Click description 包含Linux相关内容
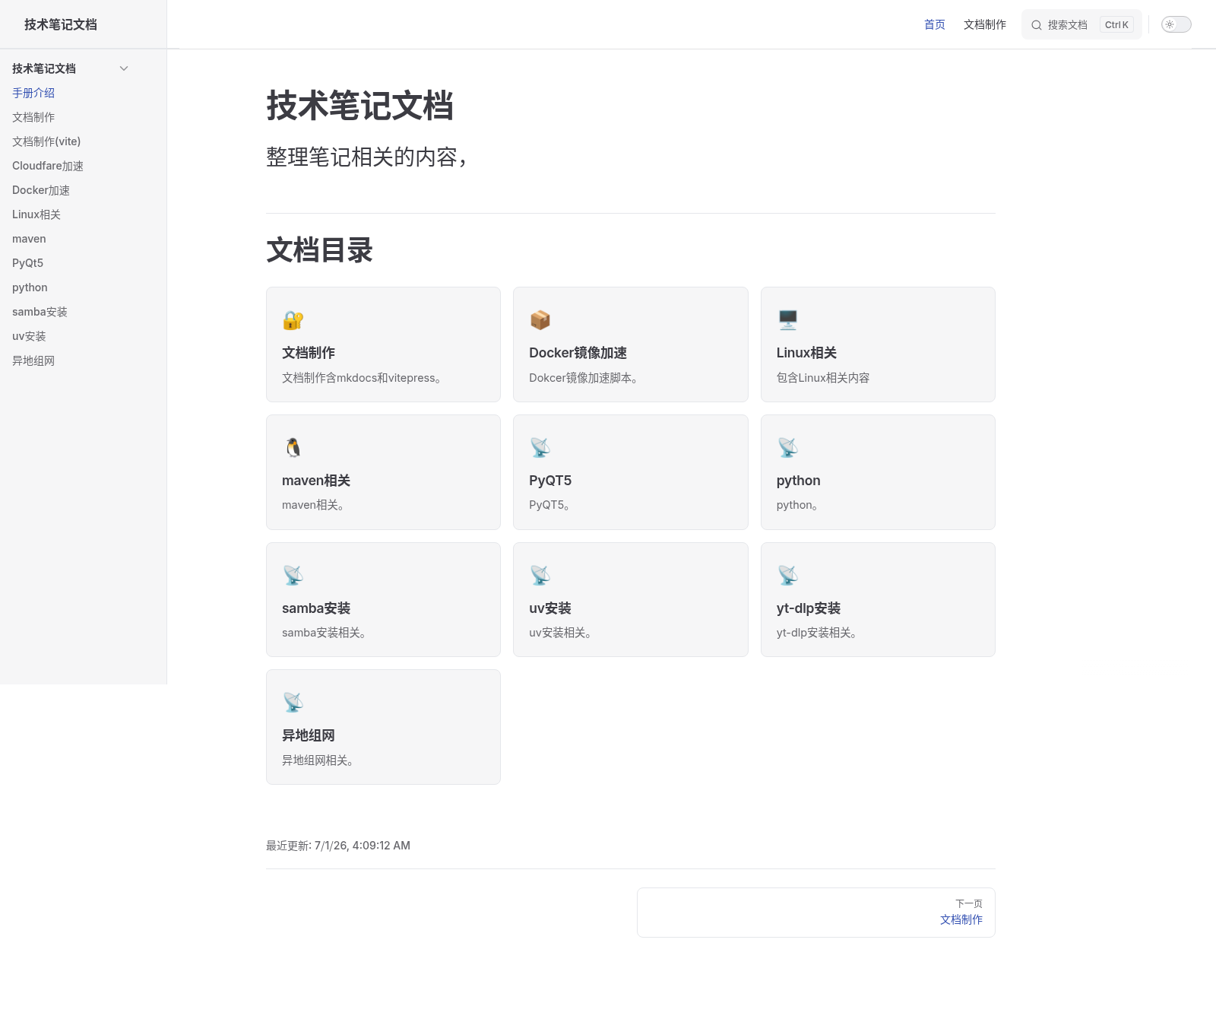Viewport: 1216px width, 1035px height. pyautogui.click(x=823, y=378)
